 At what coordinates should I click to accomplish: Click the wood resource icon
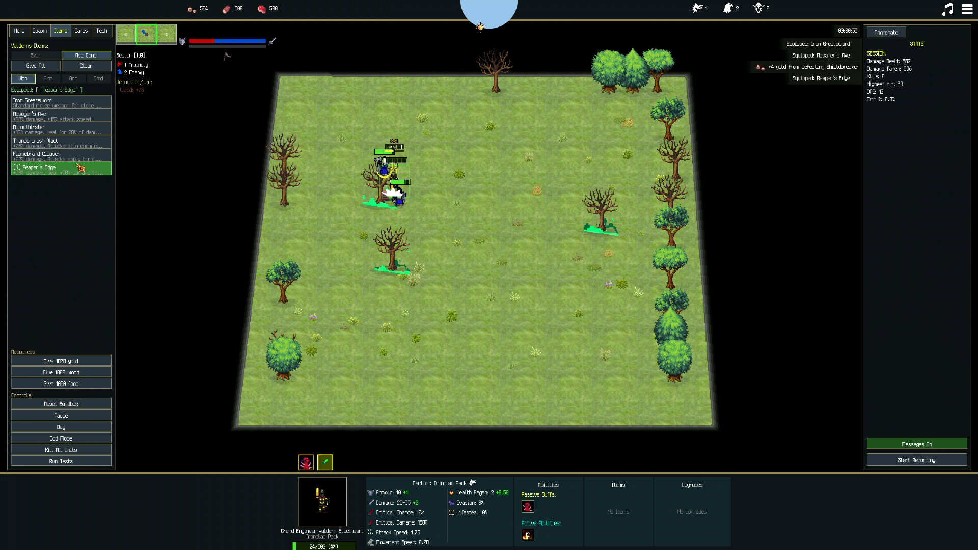(x=226, y=9)
